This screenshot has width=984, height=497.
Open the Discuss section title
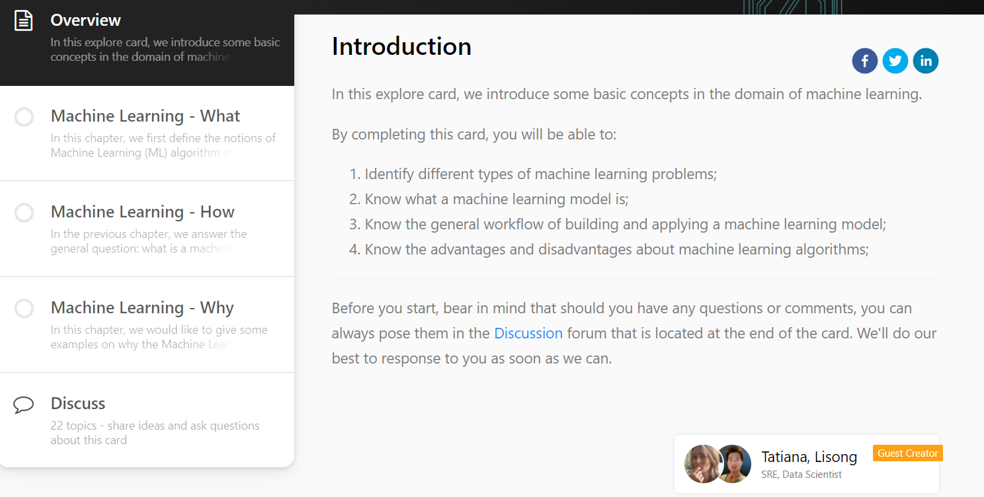[x=78, y=404]
